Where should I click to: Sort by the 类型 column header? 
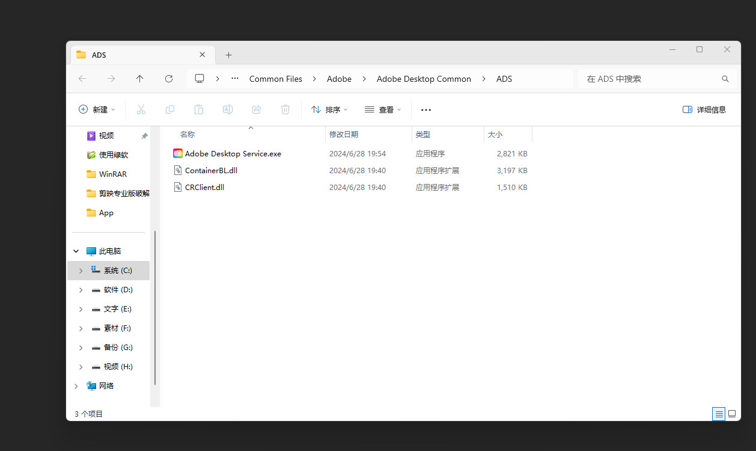tap(423, 135)
